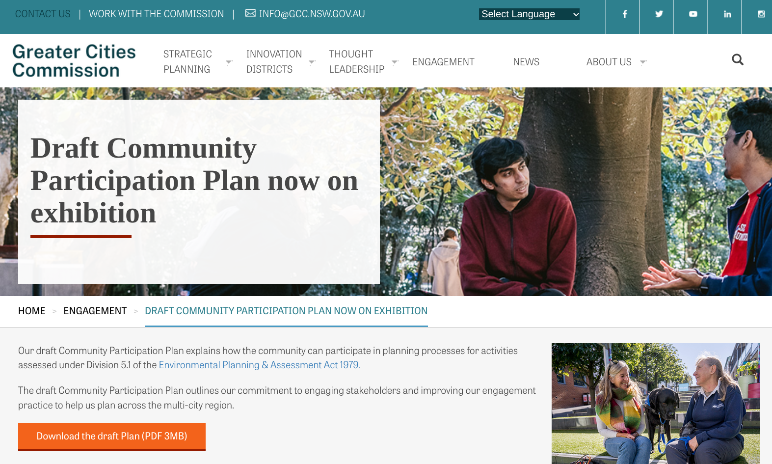Open the Engagement menu item
The width and height of the screenshot is (772, 464).
pyautogui.click(x=443, y=62)
